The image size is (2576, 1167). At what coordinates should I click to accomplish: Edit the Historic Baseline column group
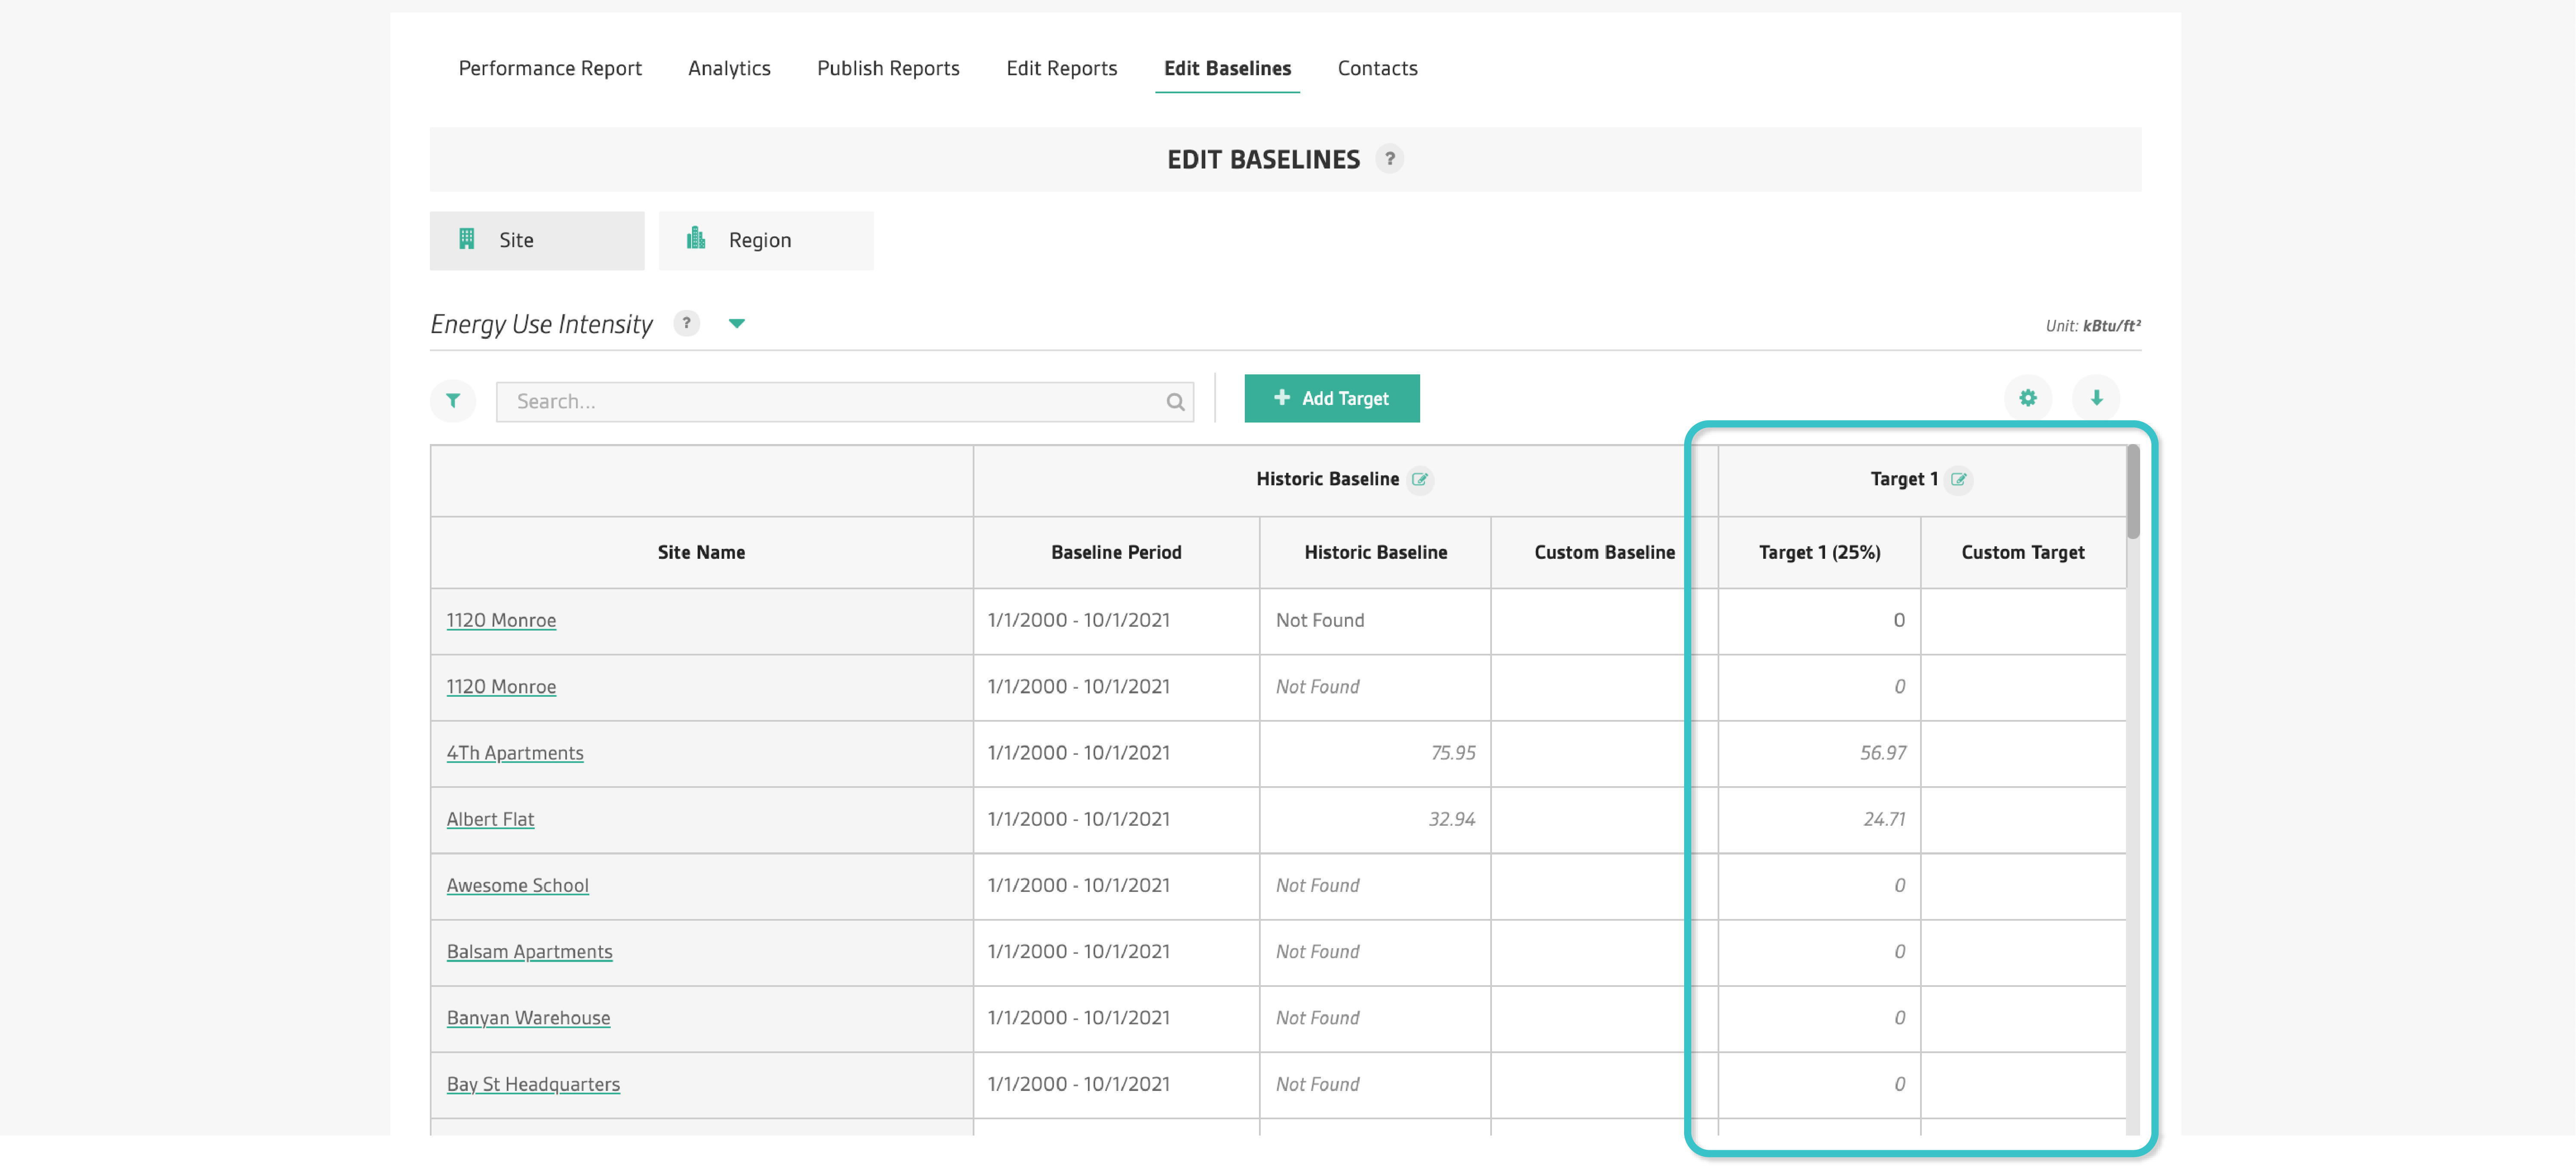pyautogui.click(x=1420, y=480)
